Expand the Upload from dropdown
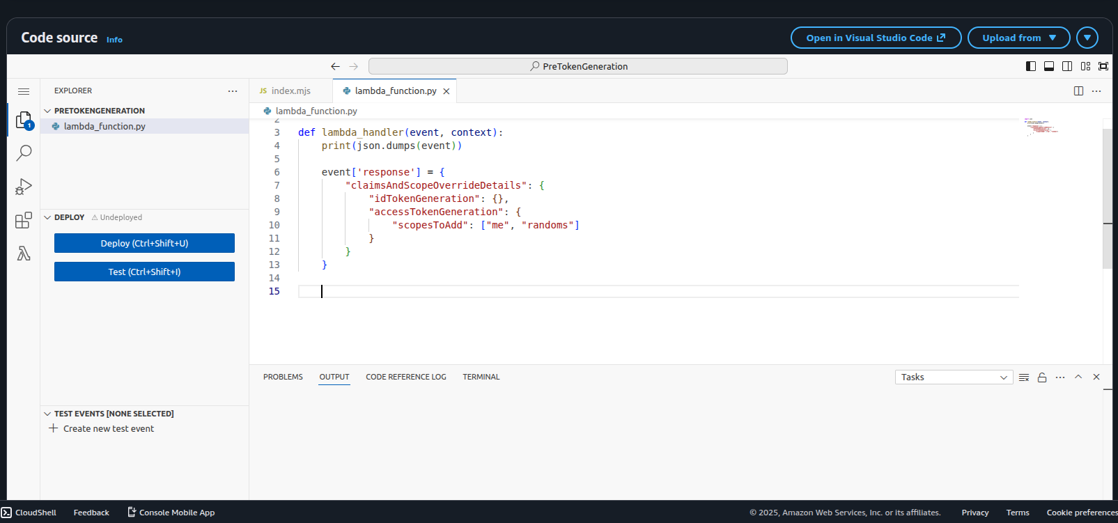Image resolution: width=1118 pixels, height=523 pixels. click(1018, 38)
